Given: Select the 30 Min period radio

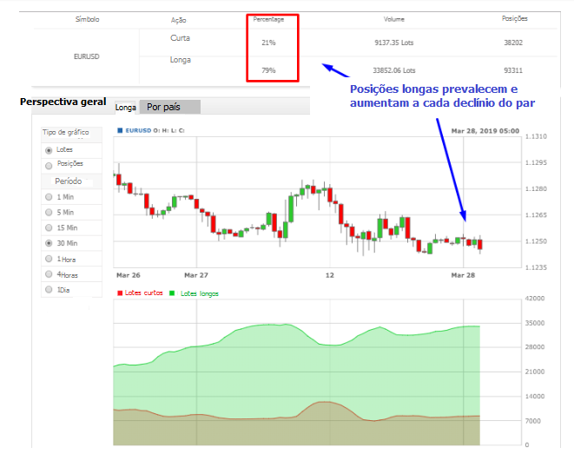Looking at the screenshot, I should point(48,244).
